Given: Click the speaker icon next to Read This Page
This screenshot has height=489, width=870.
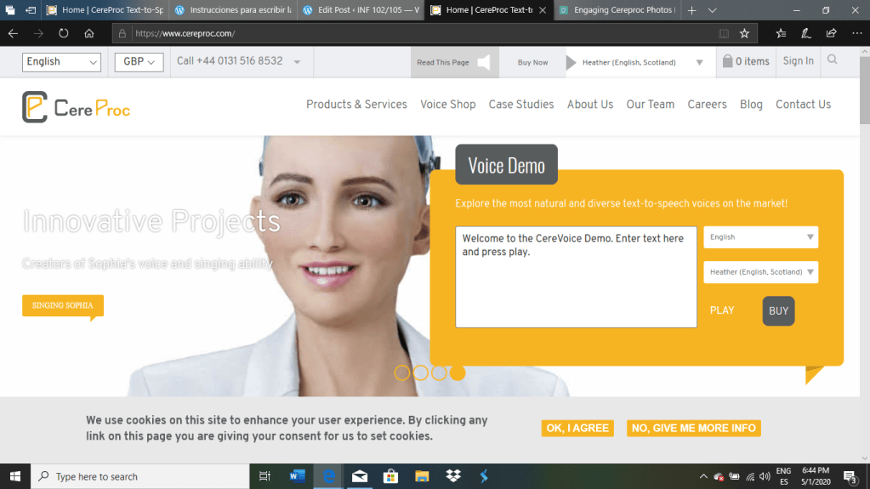Looking at the screenshot, I should (x=484, y=62).
